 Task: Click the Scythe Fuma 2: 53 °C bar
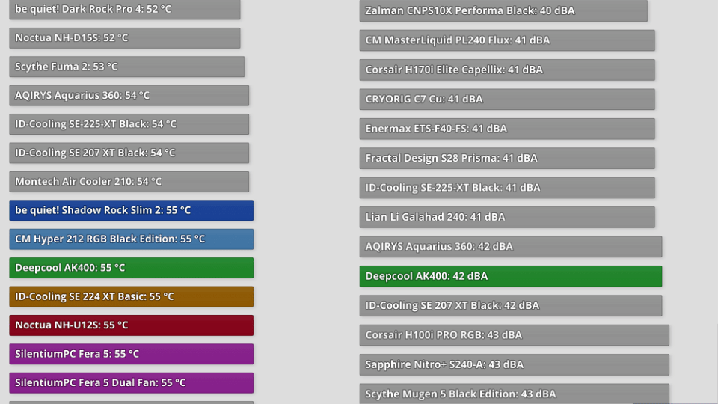(127, 67)
